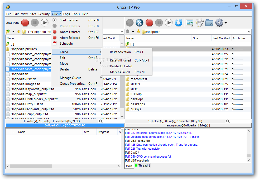Click the blue X abort connection icon
259x180 pixels.
(x=140, y=23)
